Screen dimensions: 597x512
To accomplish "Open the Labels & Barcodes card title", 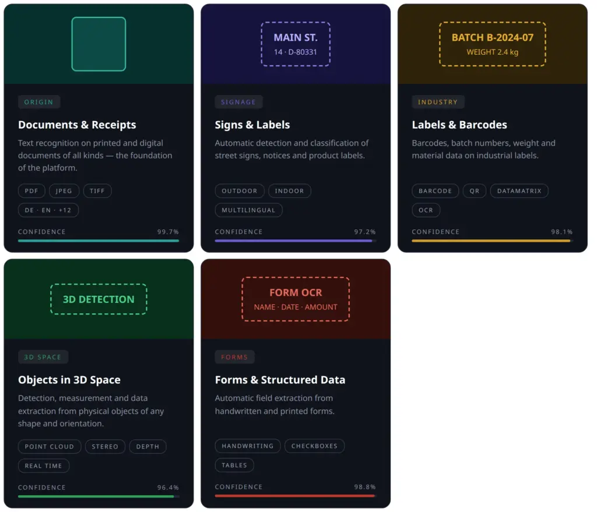I will point(459,125).
